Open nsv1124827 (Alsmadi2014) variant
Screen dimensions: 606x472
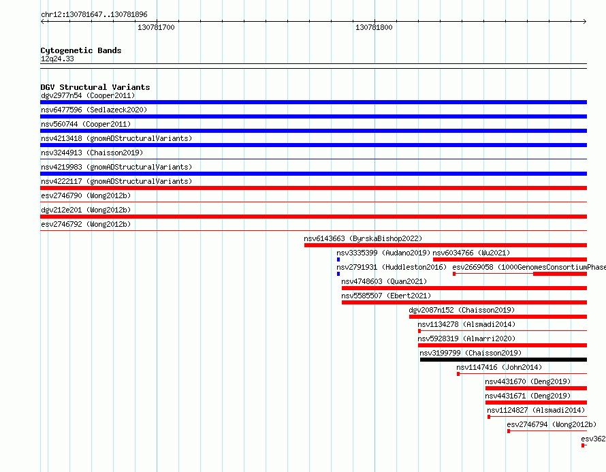(536, 410)
